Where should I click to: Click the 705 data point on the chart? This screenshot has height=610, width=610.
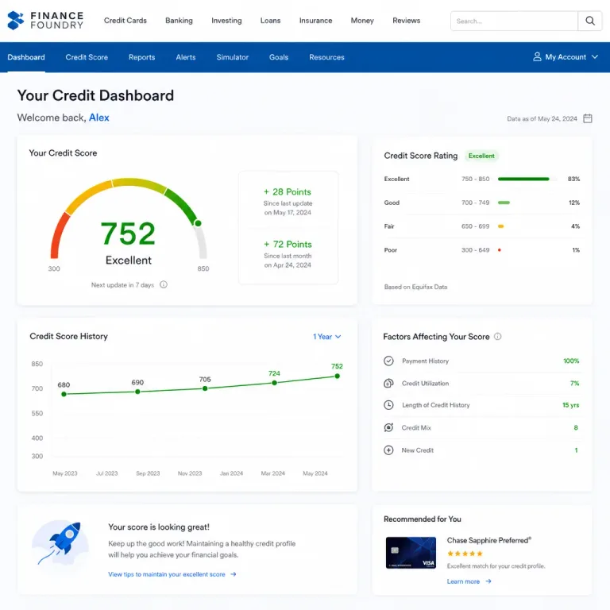pyautogui.click(x=205, y=388)
